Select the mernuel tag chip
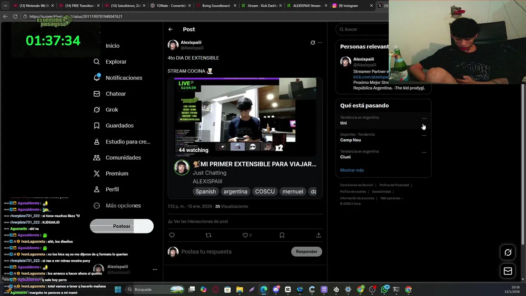The width and height of the screenshot is (526, 296). [x=293, y=192]
